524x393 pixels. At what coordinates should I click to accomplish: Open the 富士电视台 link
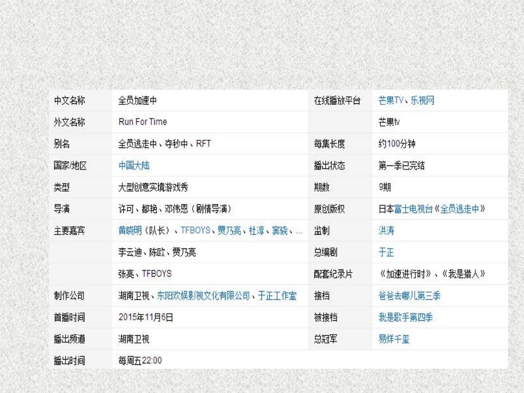(x=413, y=209)
